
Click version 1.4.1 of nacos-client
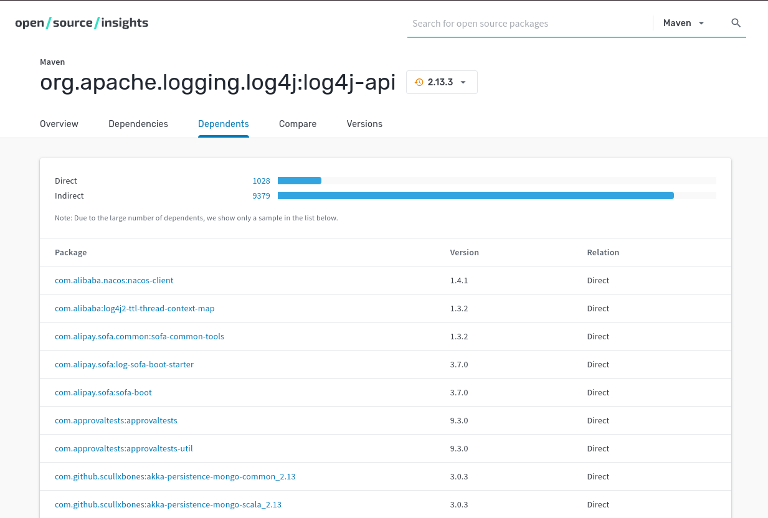pyautogui.click(x=459, y=280)
